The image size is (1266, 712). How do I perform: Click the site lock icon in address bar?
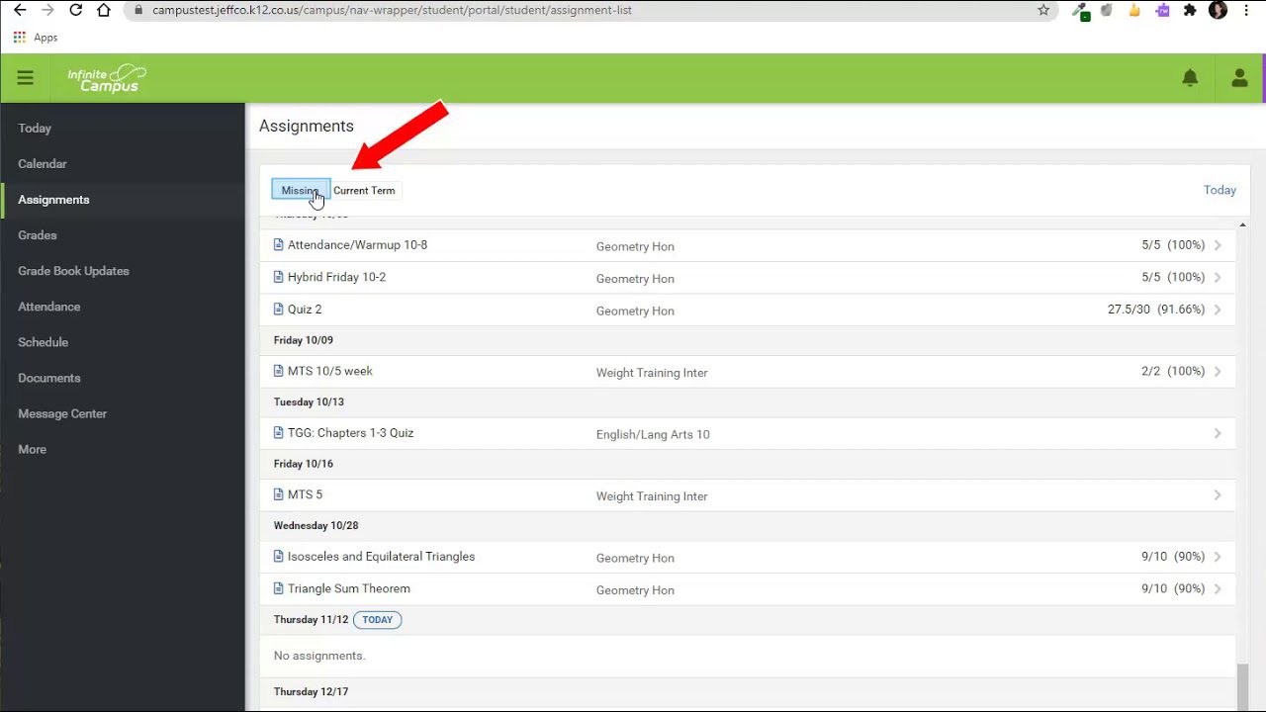coord(137,10)
